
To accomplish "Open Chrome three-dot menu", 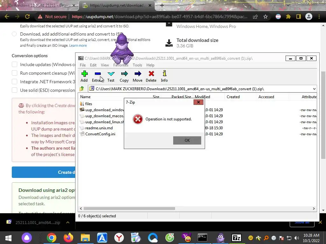I will tap(319, 17).
